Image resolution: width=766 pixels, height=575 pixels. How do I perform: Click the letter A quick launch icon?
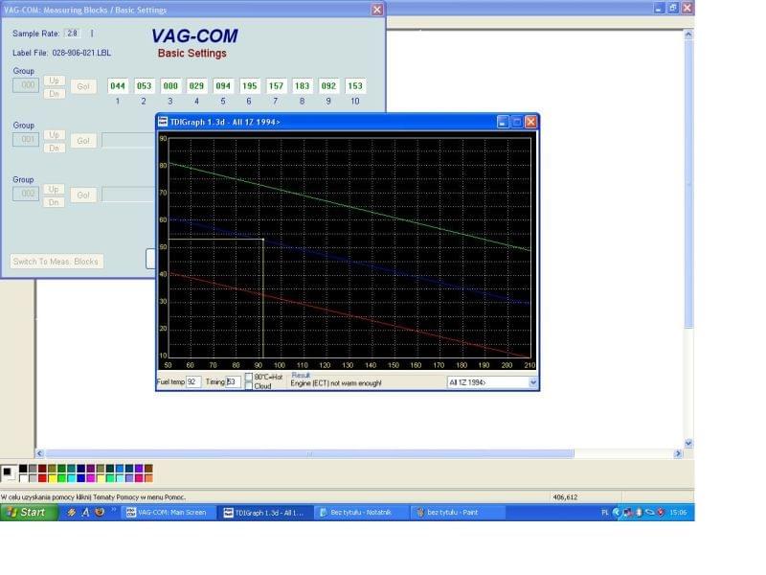tap(85, 513)
